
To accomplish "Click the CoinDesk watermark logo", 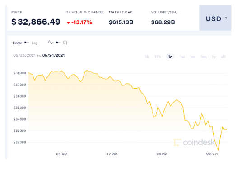I will coord(194,142).
